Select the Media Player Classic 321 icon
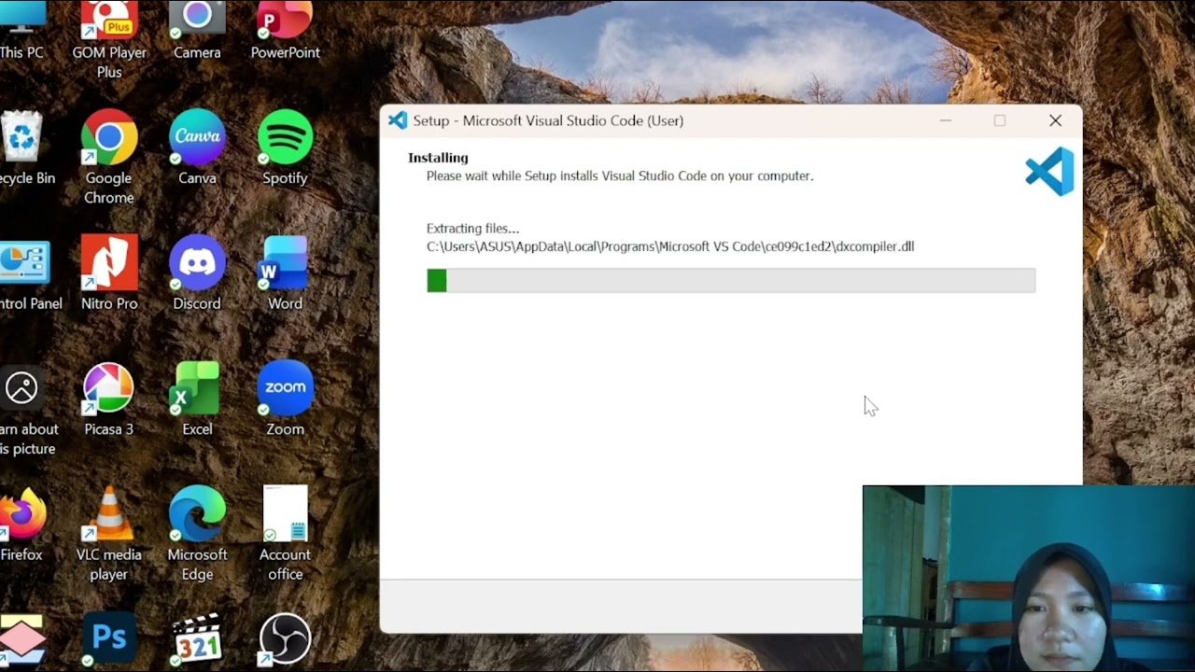 pos(197,639)
